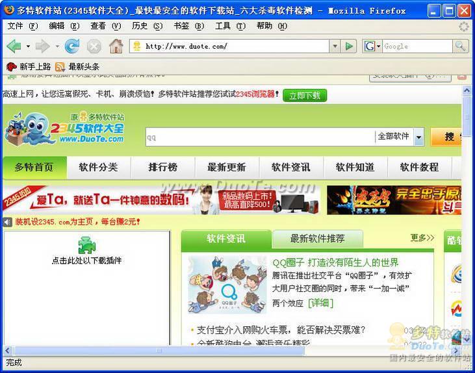This screenshot has height=373, width=475.
Task: Open the 文件 (F) menu
Action: (23, 27)
